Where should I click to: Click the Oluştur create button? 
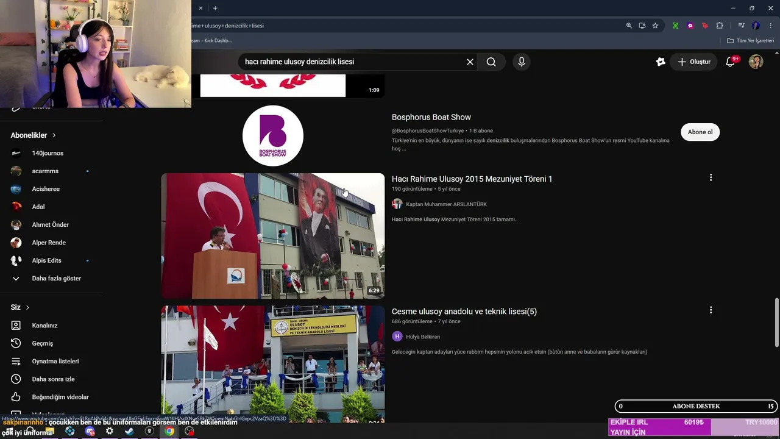point(694,62)
